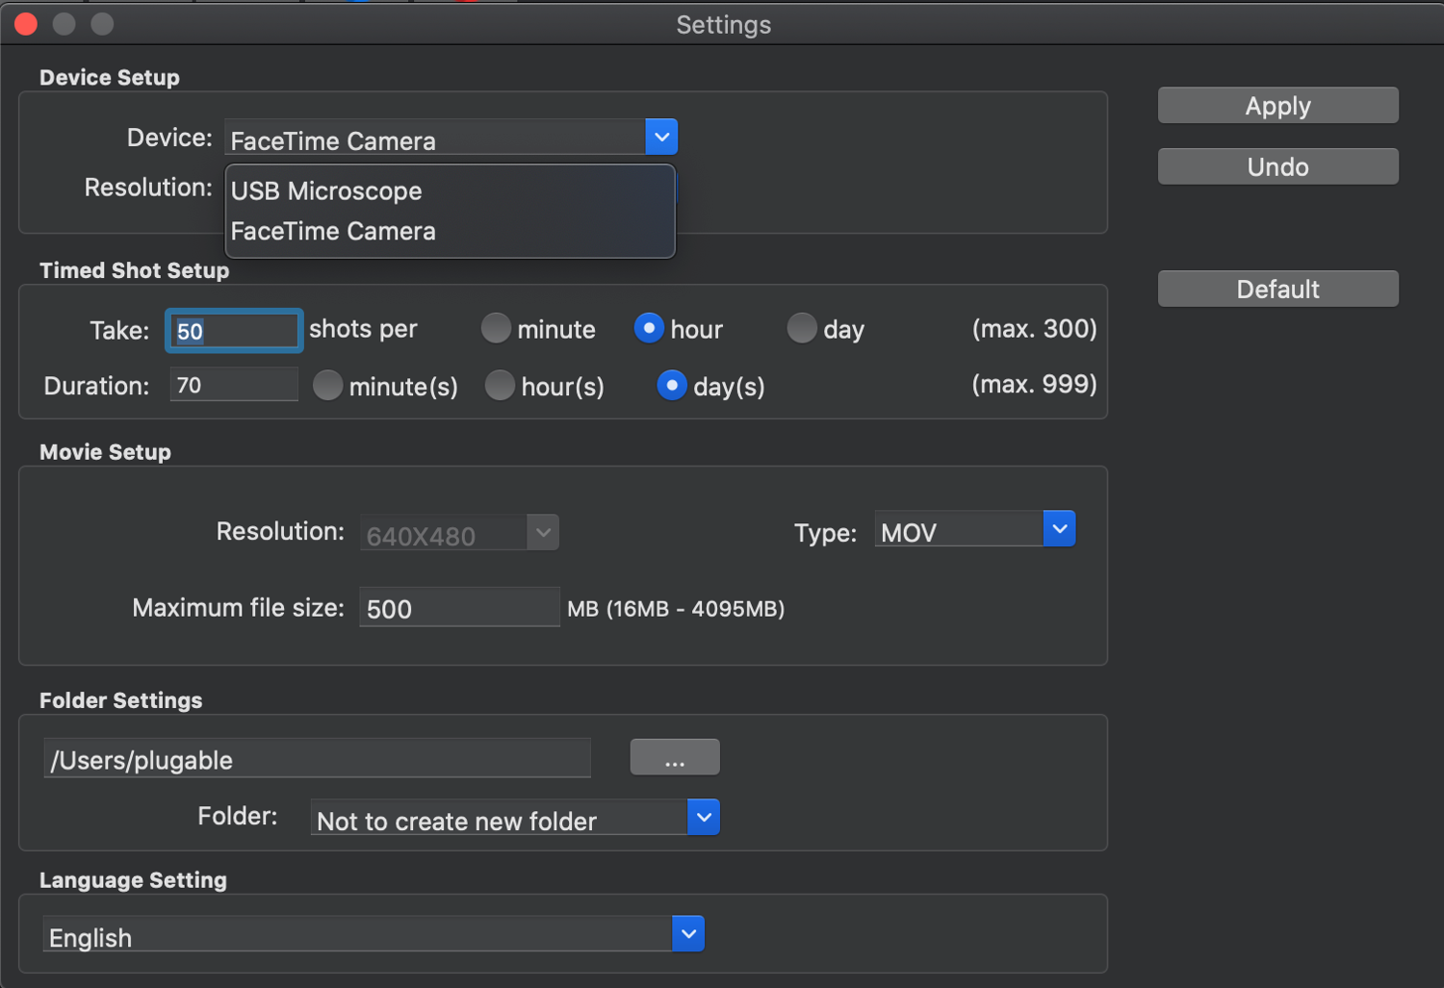Screen dimensions: 1444x988
Task: Open the Device dropdown arrow
Action: point(661,137)
